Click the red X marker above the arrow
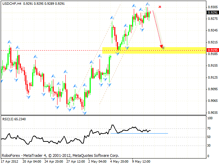This screenshot has width=219, height=164. (160, 7)
